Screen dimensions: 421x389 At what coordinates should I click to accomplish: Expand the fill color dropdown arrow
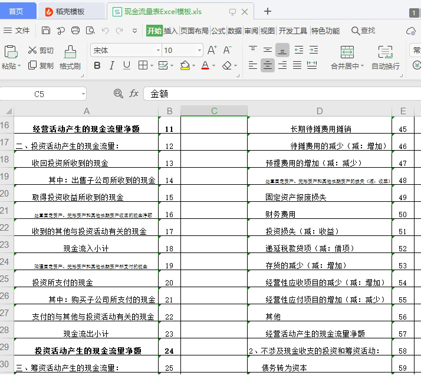[193, 65]
